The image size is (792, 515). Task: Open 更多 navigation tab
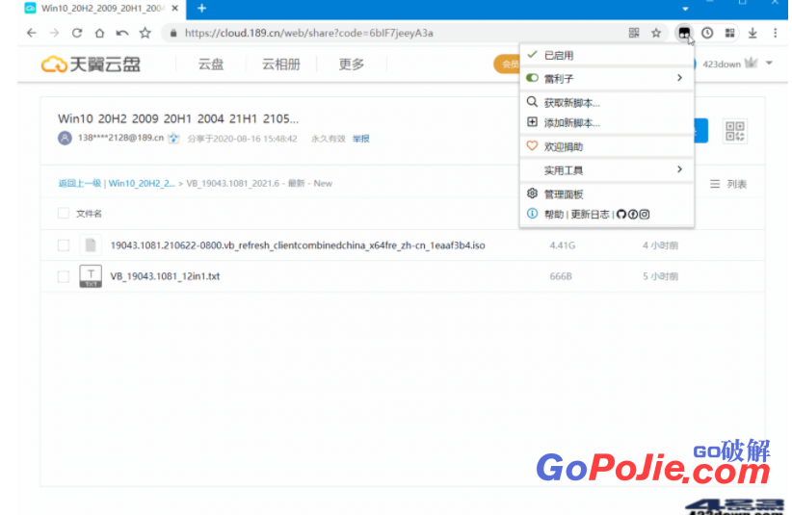352,64
